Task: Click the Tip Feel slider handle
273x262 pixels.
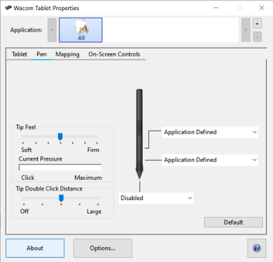Action: (x=60, y=137)
